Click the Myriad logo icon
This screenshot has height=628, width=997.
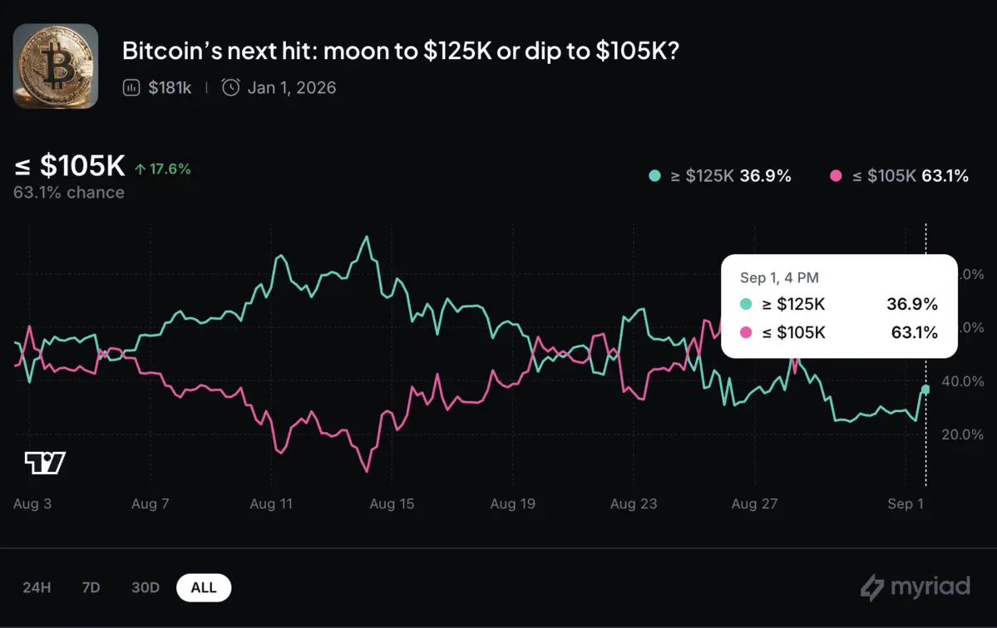(x=871, y=587)
